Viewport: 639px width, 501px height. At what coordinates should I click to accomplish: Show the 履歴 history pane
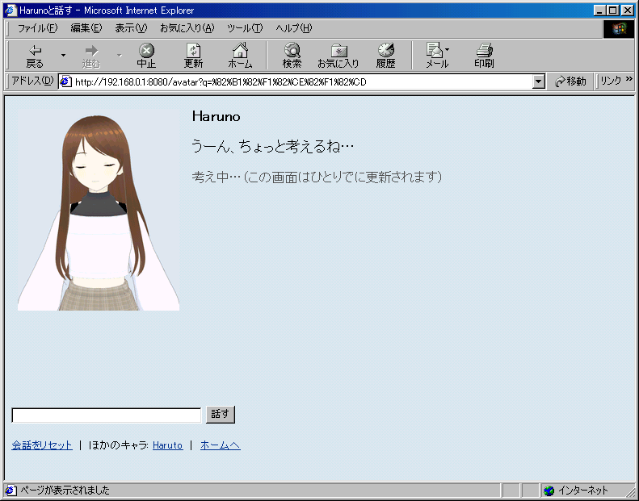[385, 56]
